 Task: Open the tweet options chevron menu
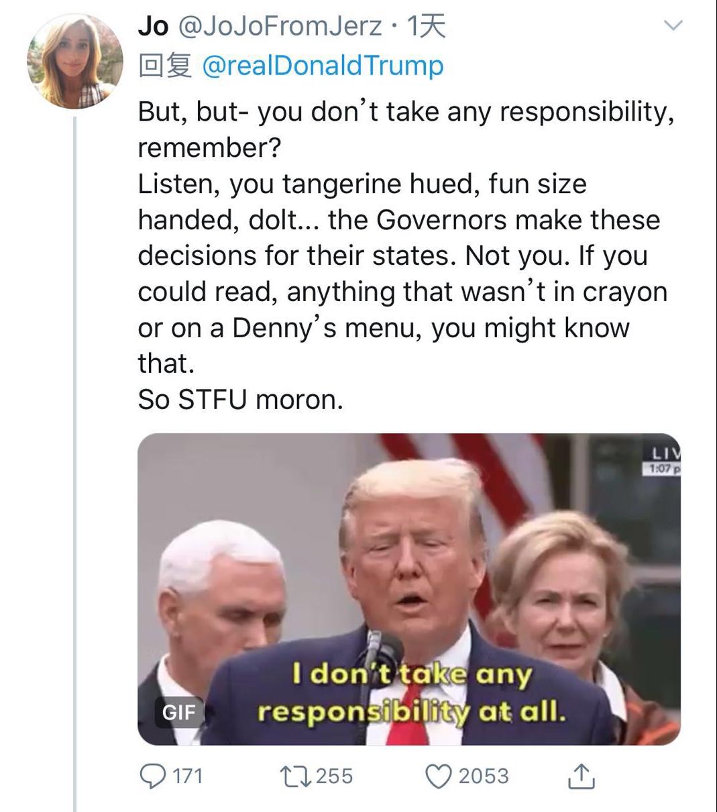[672, 26]
